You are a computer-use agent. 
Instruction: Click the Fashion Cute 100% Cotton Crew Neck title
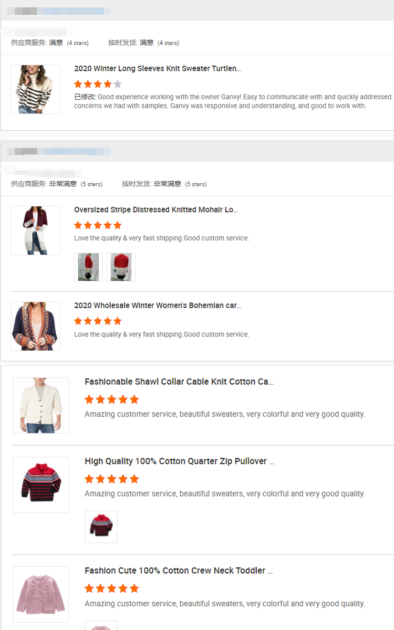coord(179,571)
